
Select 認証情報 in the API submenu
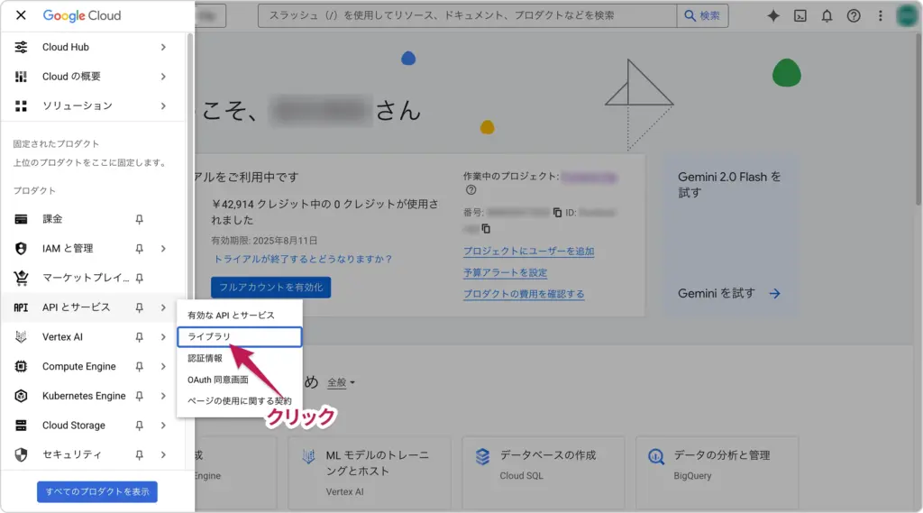240,358
